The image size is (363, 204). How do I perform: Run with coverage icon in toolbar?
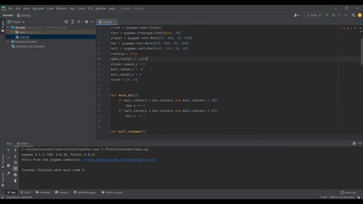click(339, 15)
